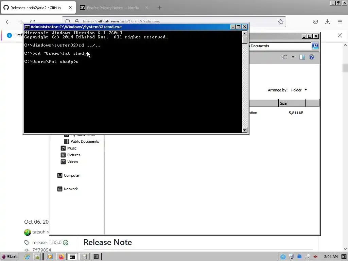Click the show desktop tray button
This screenshot has height=261, width=348.
coord(344,257)
